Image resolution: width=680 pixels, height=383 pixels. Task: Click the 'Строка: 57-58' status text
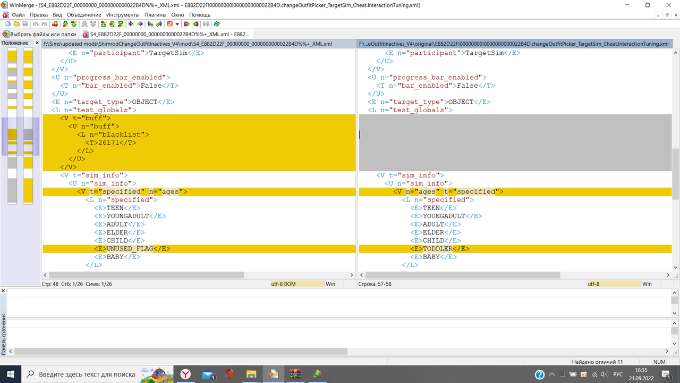click(x=375, y=284)
